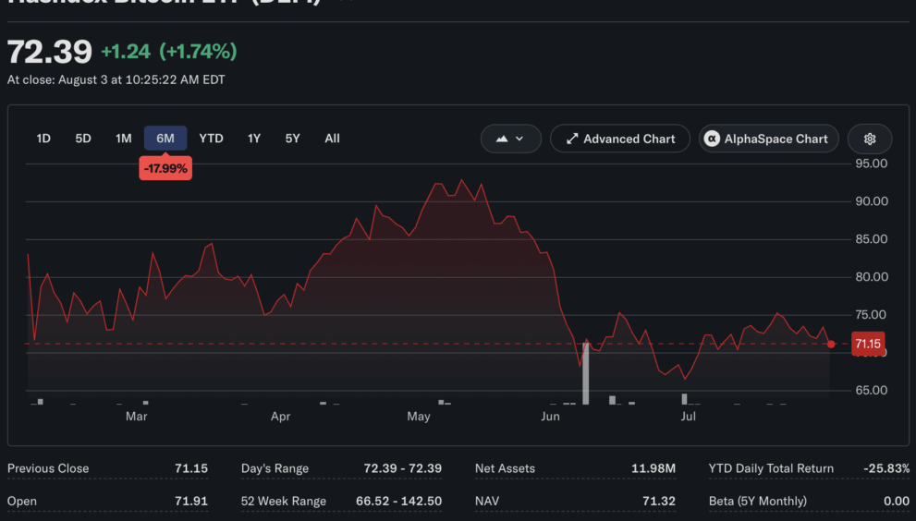Viewport: 916px width, 521px height.
Task: Click the mountain chart type icon
Action: [502, 139]
